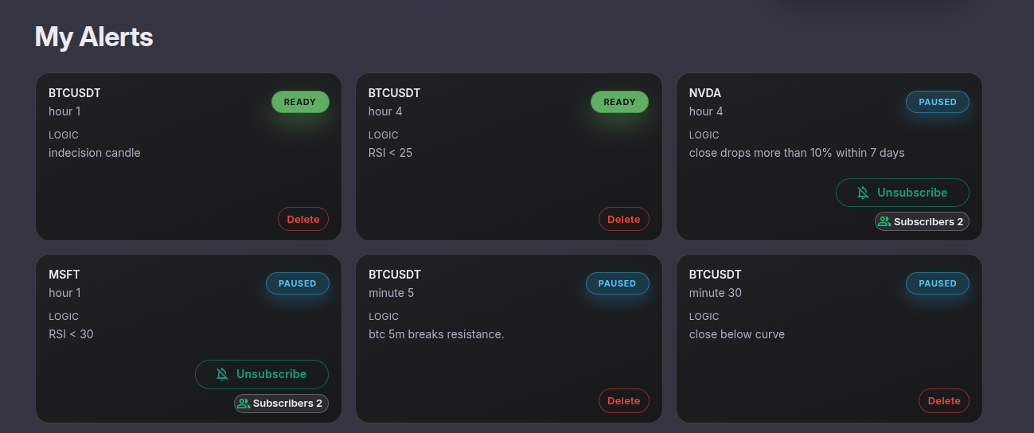Click the muted bell icon on MSFT card
The width and height of the screenshot is (1034, 433).
tap(222, 374)
